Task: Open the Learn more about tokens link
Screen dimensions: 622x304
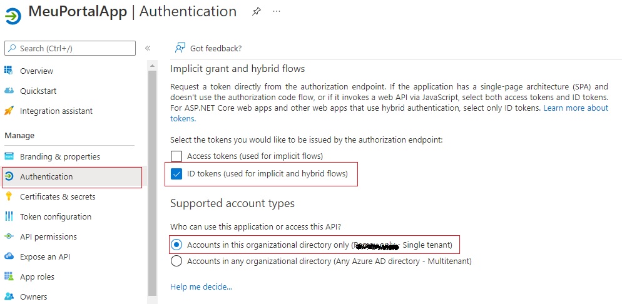Action: coord(575,108)
